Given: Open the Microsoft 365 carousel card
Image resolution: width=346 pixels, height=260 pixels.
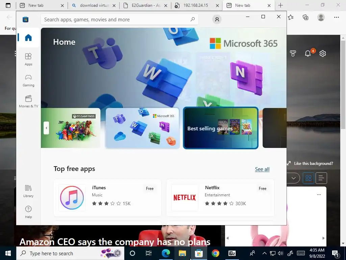Looking at the screenshot, I should [142, 128].
